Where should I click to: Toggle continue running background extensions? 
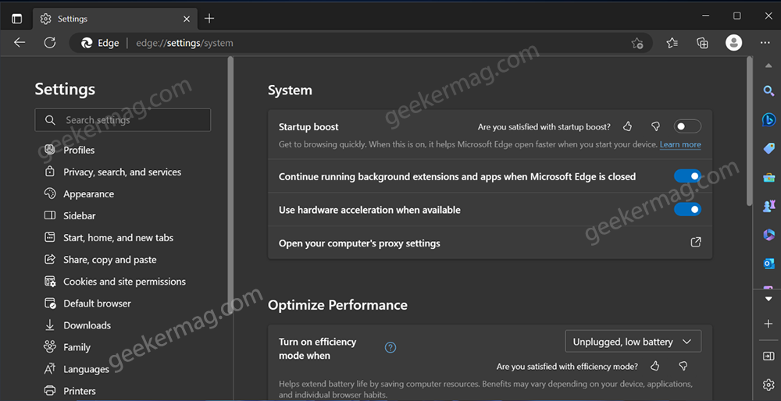[687, 176]
